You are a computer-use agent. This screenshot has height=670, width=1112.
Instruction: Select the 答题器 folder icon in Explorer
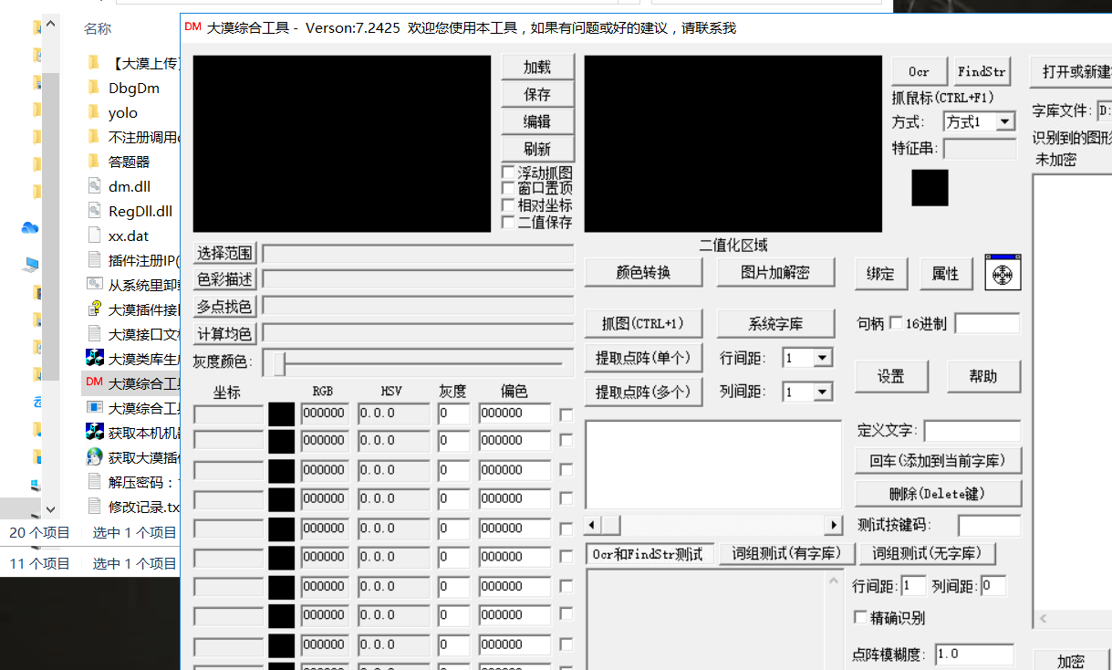coord(93,162)
